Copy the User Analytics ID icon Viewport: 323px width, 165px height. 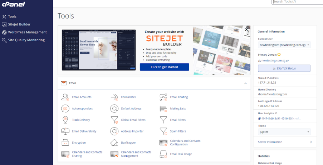[259, 118]
